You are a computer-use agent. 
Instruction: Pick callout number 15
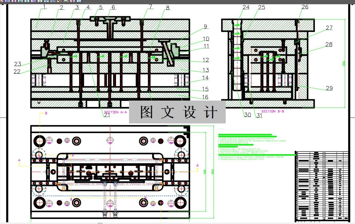pyautogui.click(x=205, y=89)
